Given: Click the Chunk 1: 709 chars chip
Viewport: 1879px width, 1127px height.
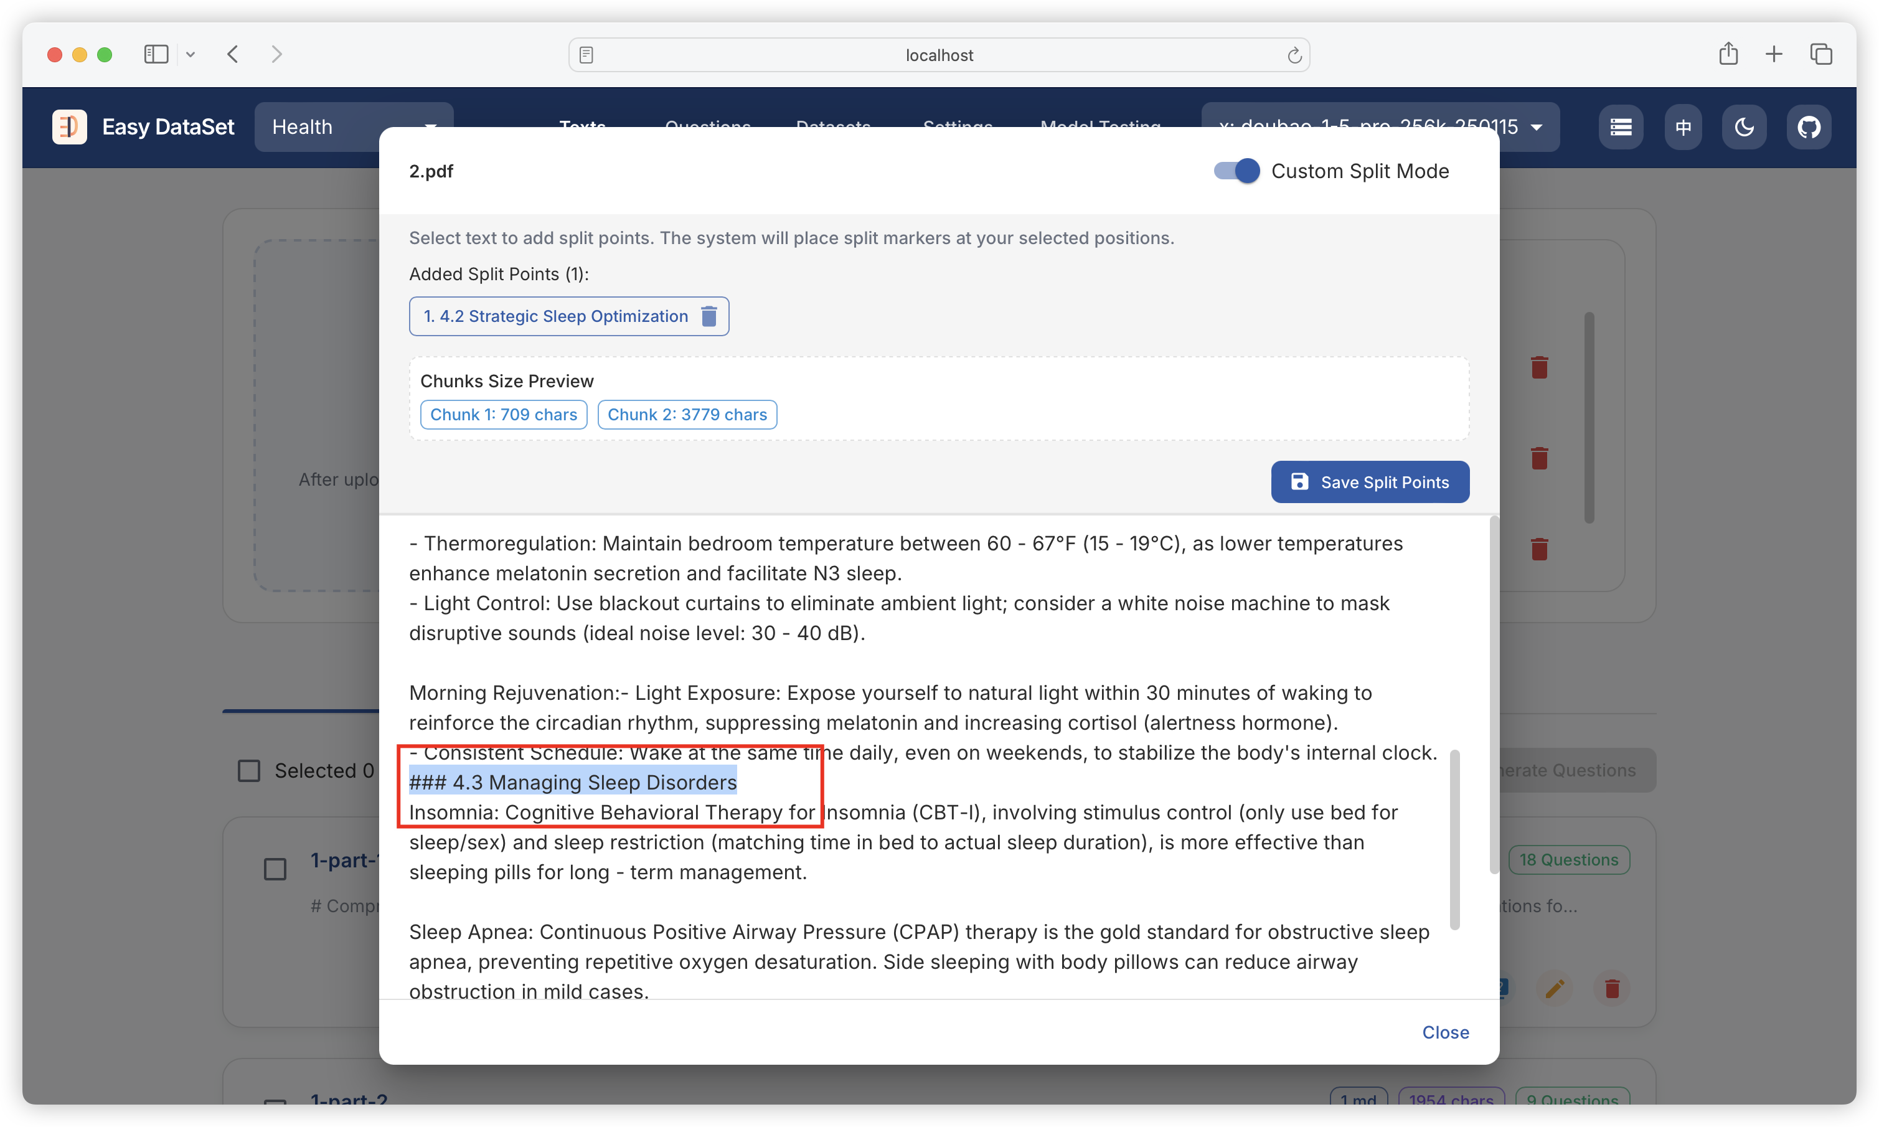Looking at the screenshot, I should (503, 415).
